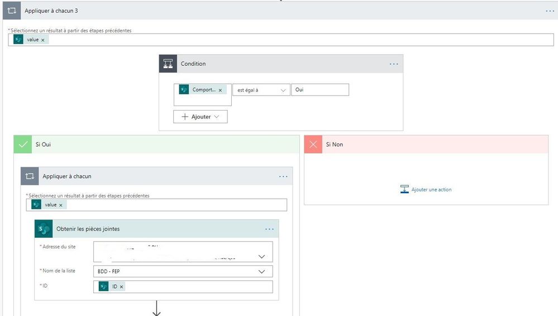This screenshot has width=558, height=316.
Task: Click the plus icon on the Ajouter button
Action: point(185,117)
